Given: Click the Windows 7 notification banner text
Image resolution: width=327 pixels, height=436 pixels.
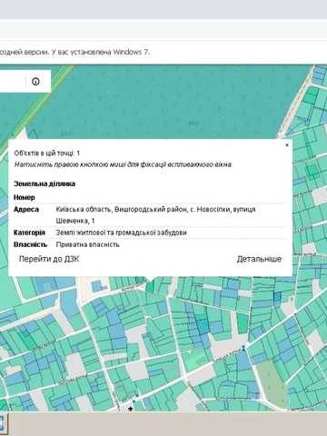Looking at the screenshot, I should [x=74, y=52].
